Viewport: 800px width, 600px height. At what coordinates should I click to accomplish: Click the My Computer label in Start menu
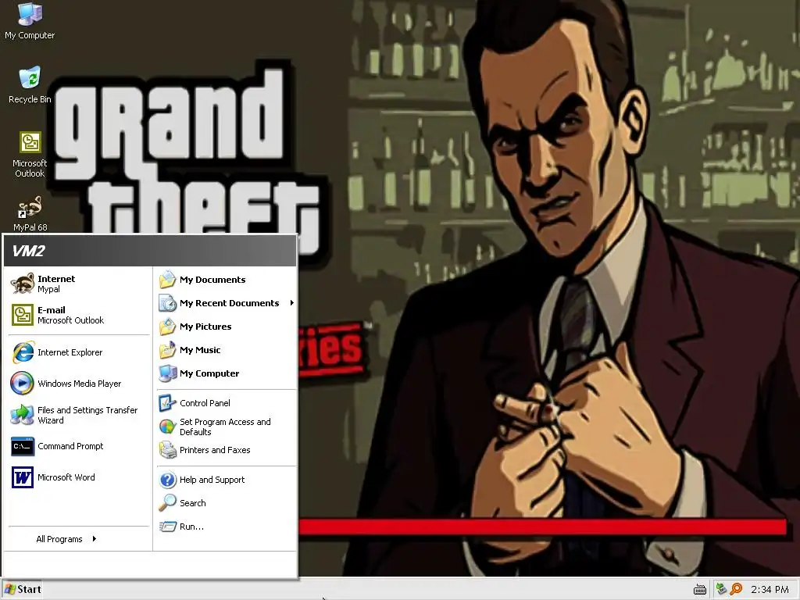tap(209, 373)
